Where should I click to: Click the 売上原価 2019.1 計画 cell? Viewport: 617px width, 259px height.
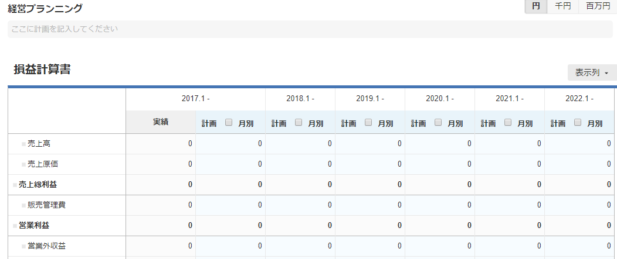pyautogui.click(x=370, y=164)
